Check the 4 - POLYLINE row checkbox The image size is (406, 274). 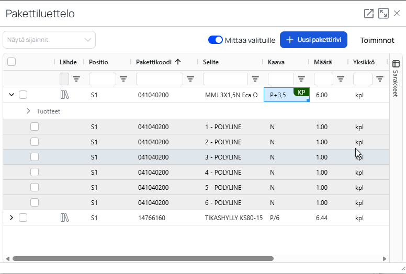[x=35, y=172]
